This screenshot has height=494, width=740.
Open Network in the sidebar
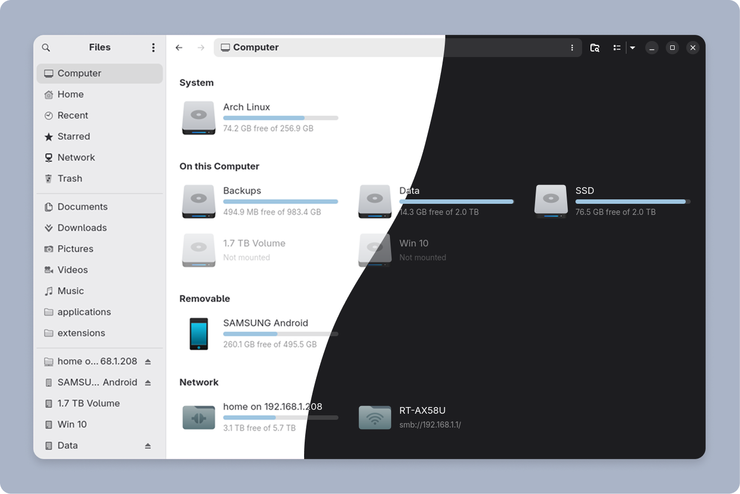point(100,158)
